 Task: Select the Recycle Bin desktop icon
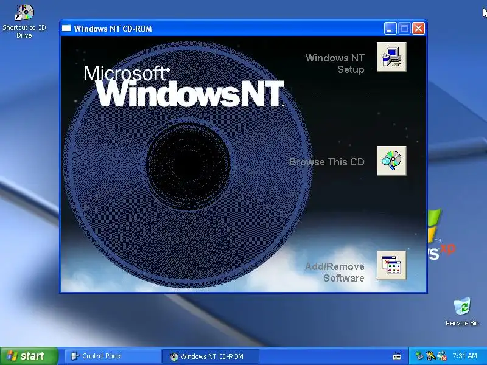pyautogui.click(x=462, y=312)
